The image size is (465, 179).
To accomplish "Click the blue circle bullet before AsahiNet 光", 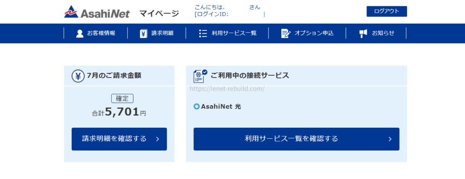I will [x=196, y=106].
